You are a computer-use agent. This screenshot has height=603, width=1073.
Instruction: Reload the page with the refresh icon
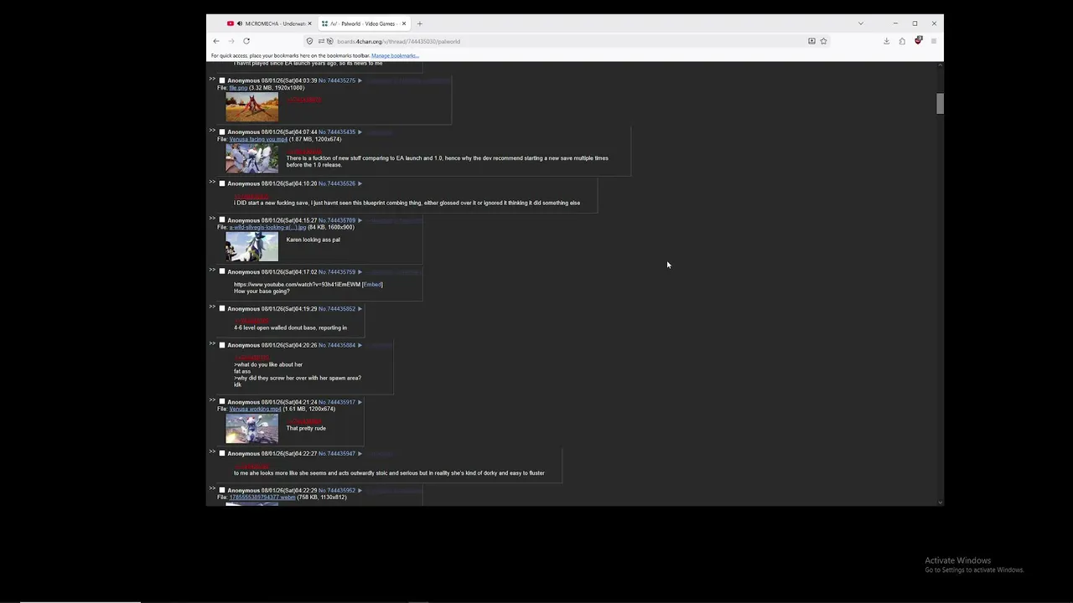pos(246,41)
